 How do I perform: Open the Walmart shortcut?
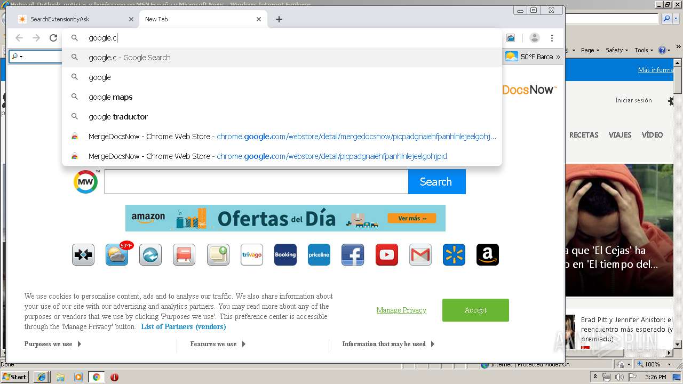click(454, 255)
